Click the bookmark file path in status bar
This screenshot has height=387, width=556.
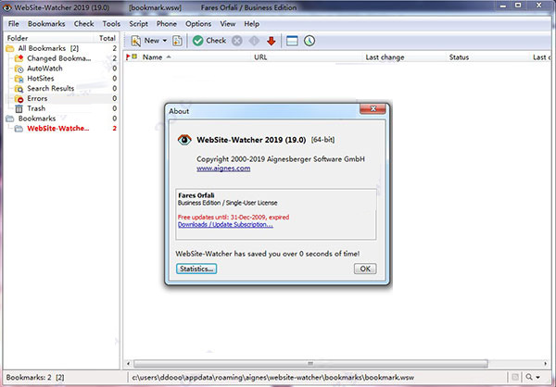coord(273,378)
